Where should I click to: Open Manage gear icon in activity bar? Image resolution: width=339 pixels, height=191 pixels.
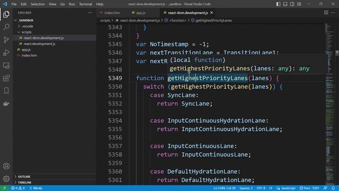[6, 179]
